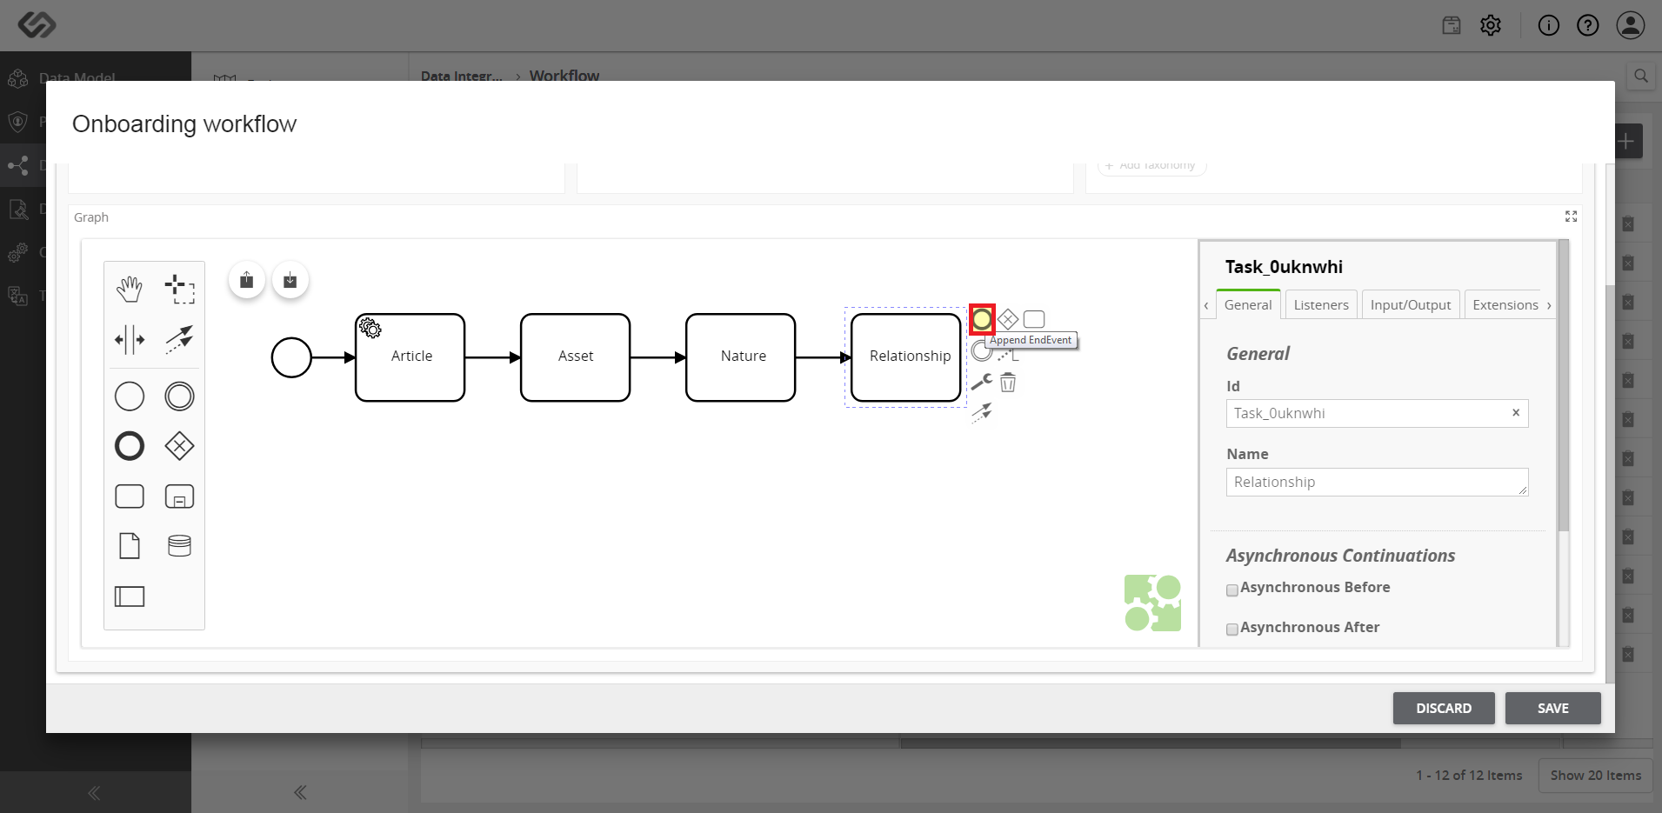Viewport: 1662px width, 813px height.
Task: Open change type wrench for Relationship
Action: click(982, 383)
